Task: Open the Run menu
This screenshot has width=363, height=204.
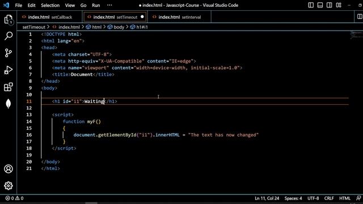Action: point(96,5)
